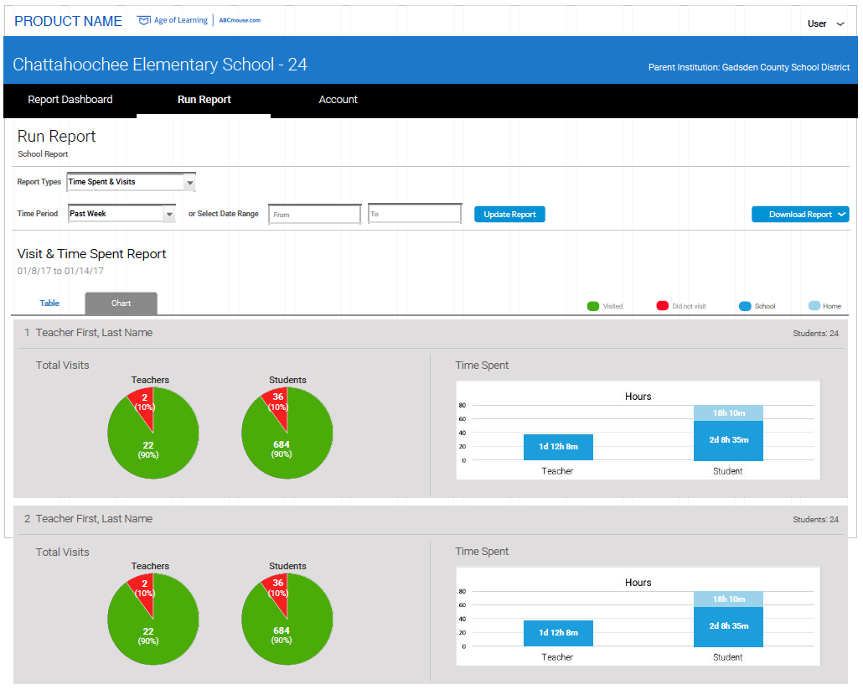Switch to the Table view tab
Screen dimensions: 863x690
pos(49,303)
